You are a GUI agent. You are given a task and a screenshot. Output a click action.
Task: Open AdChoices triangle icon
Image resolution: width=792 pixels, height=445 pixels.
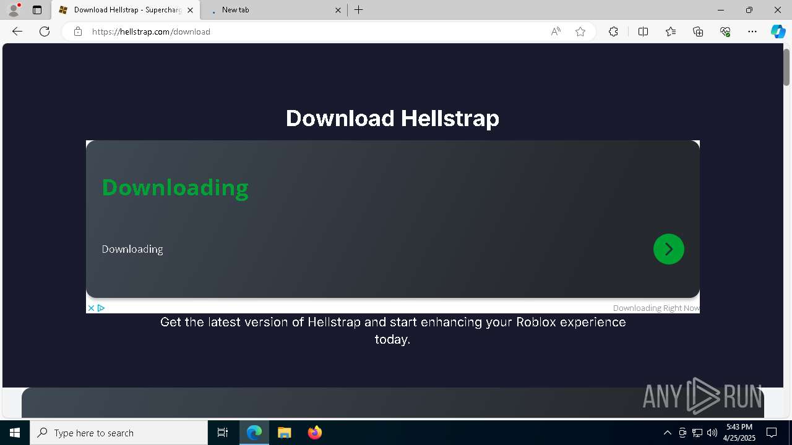coord(101,308)
